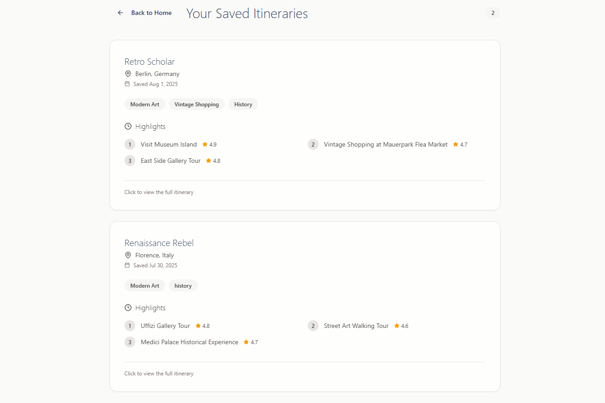The image size is (605, 403).
Task: Select the History tag in Retro Scholar
Action: (x=243, y=104)
